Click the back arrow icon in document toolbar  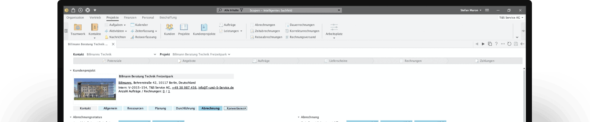tap(522, 44)
